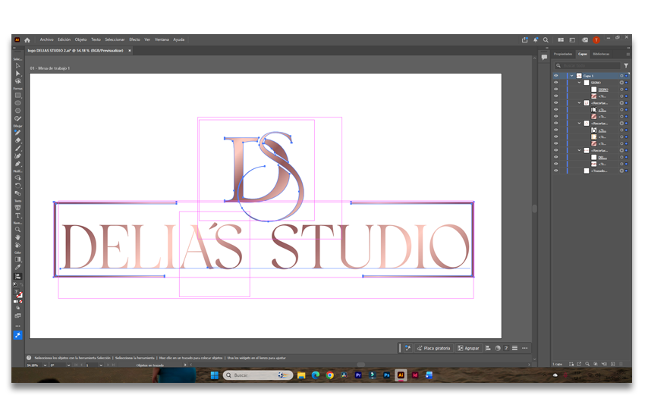Click the target circle of Capa 1
Viewport: 645px width, 417px height.
(621, 76)
